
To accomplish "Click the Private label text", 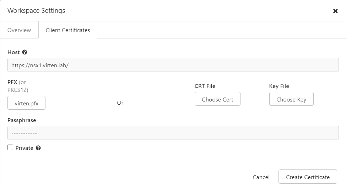I will tap(24, 148).
